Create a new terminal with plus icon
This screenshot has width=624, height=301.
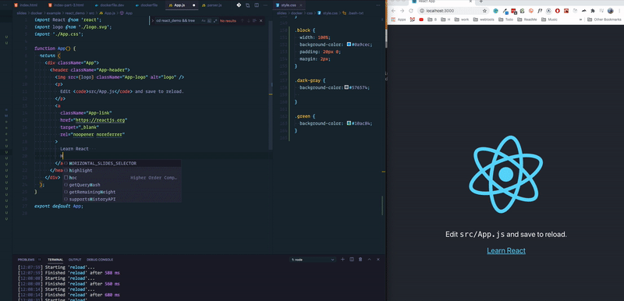coord(342,259)
